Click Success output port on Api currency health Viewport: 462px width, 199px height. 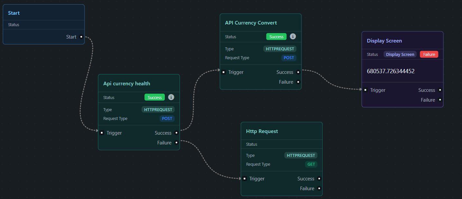click(x=176, y=133)
